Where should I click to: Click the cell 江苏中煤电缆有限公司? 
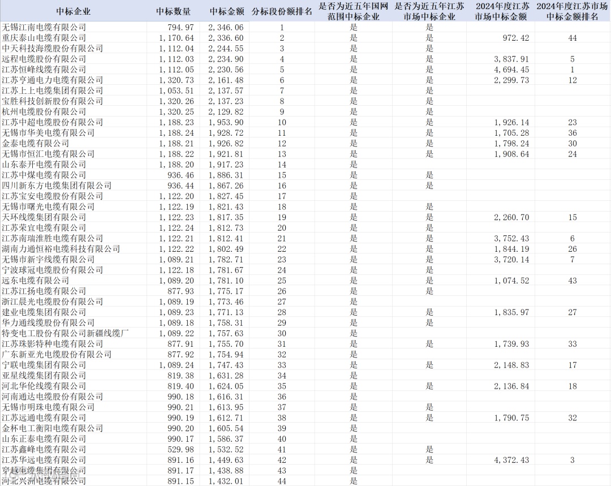(44, 175)
